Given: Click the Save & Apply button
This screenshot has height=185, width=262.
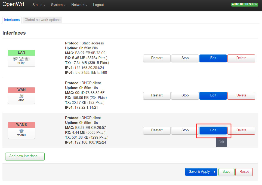Looking at the screenshot, I should point(199,172).
